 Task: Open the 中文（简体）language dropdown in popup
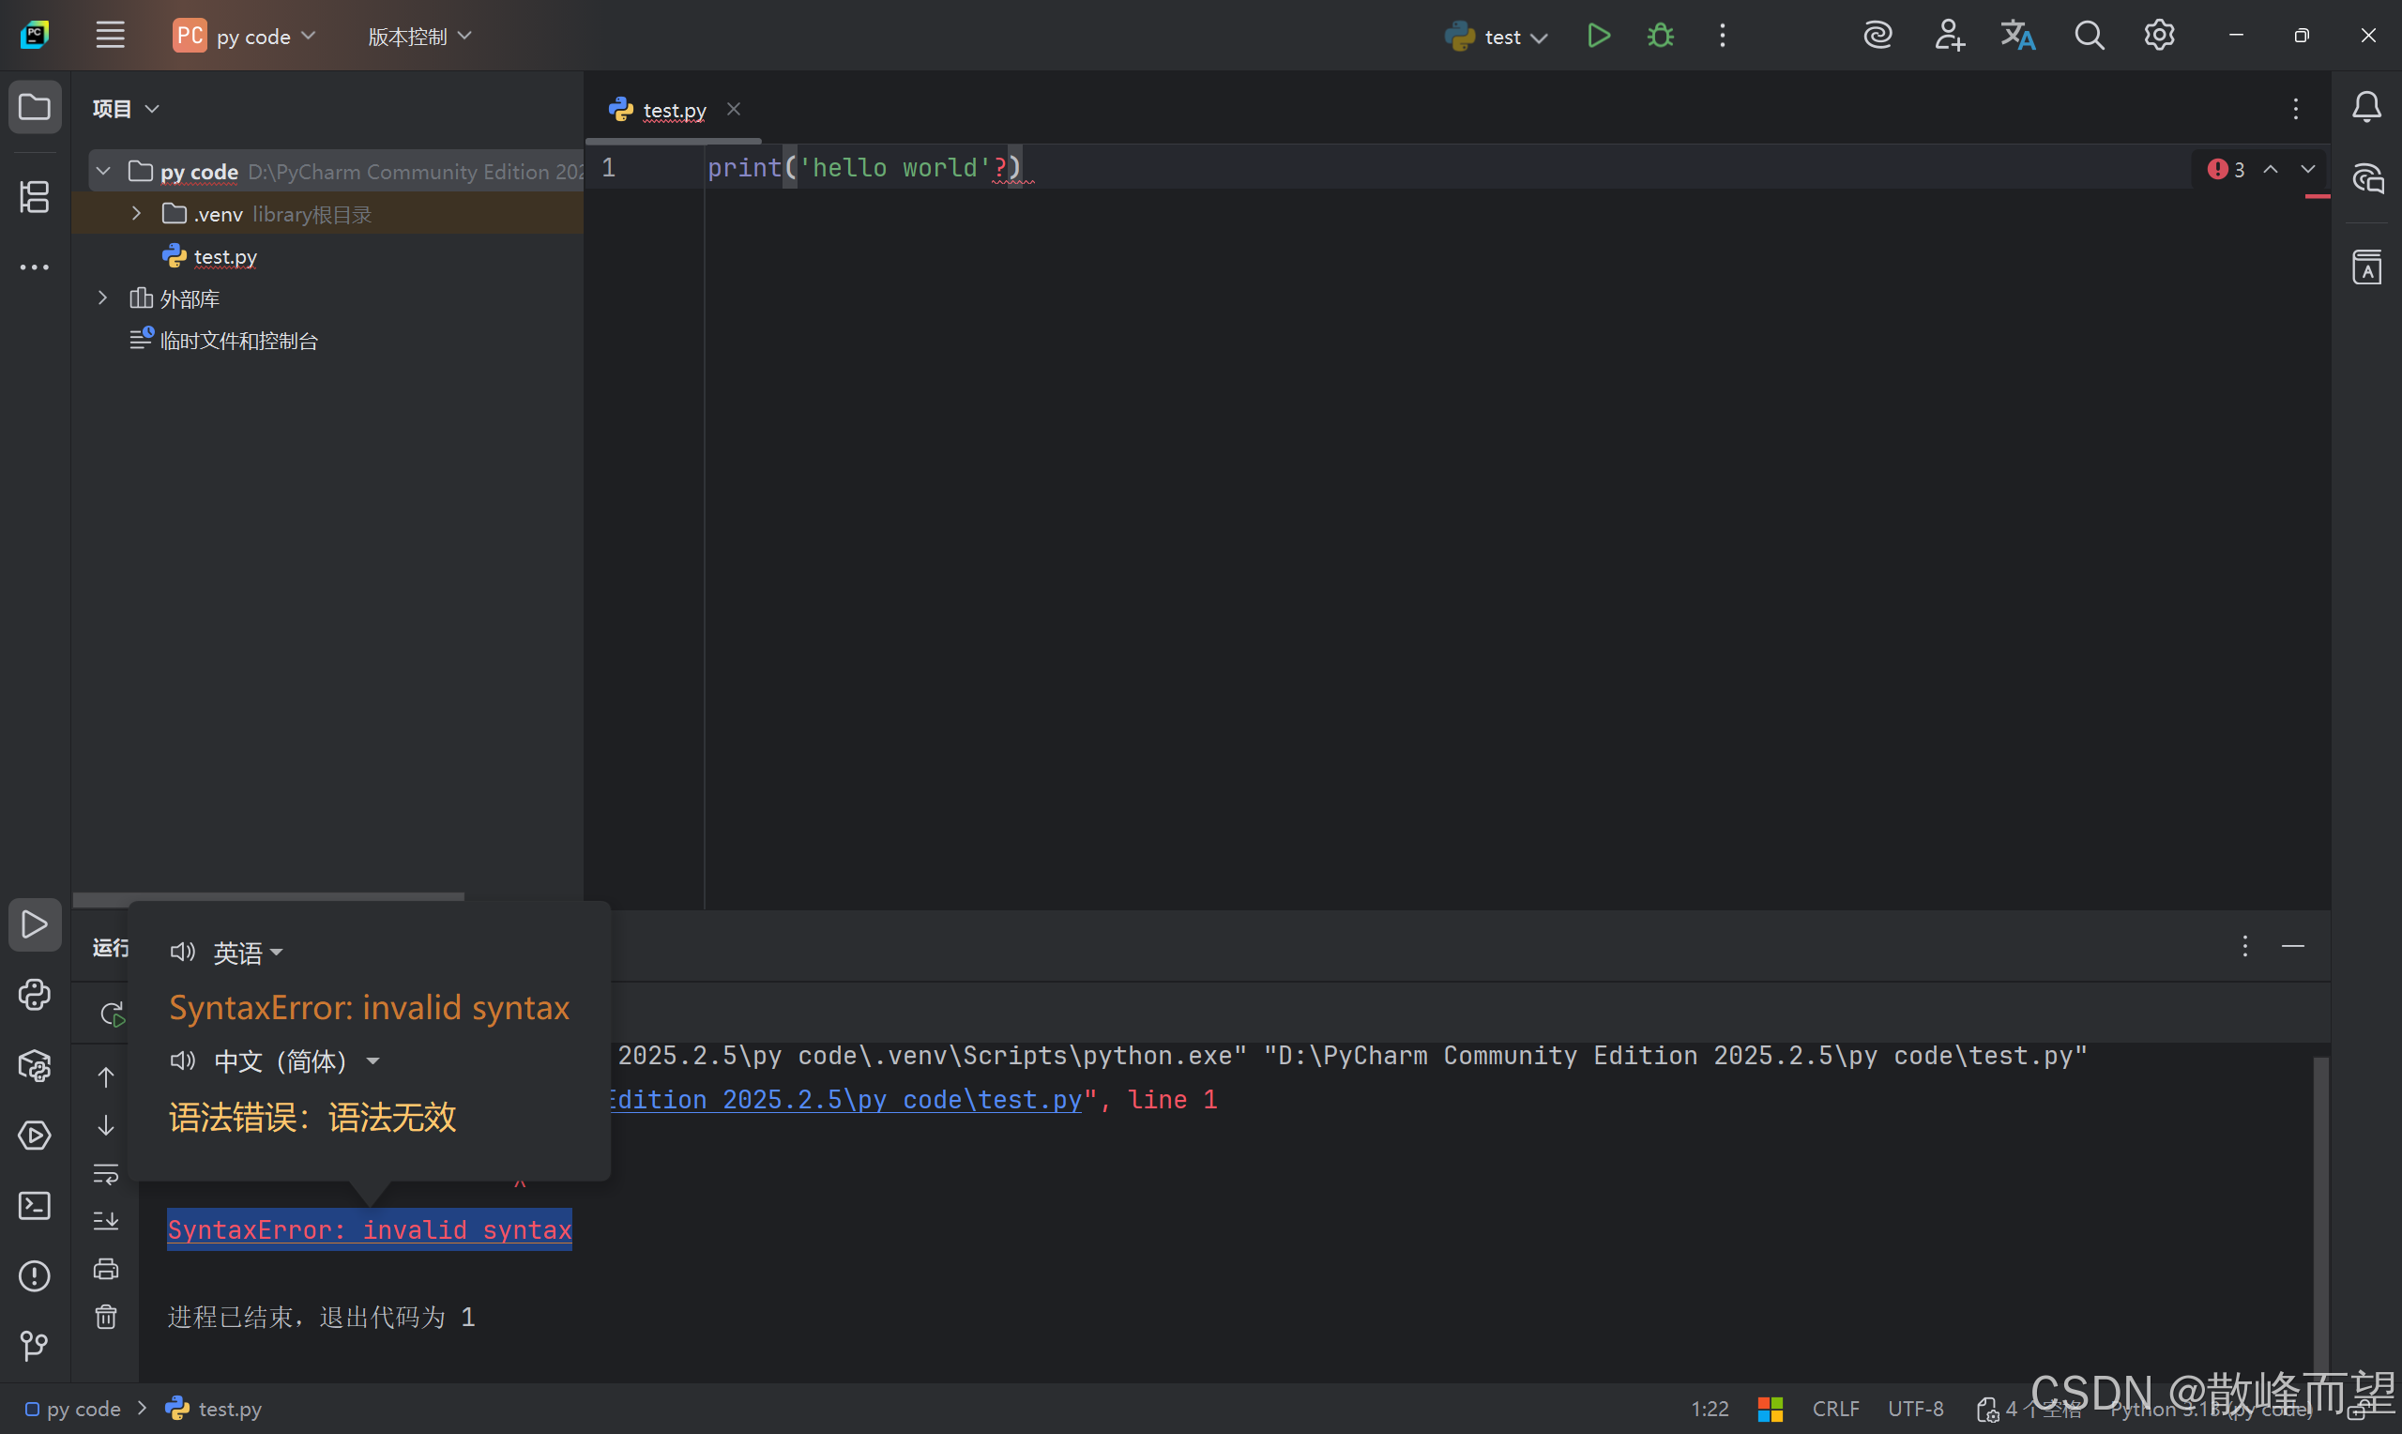coord(281,1061)
